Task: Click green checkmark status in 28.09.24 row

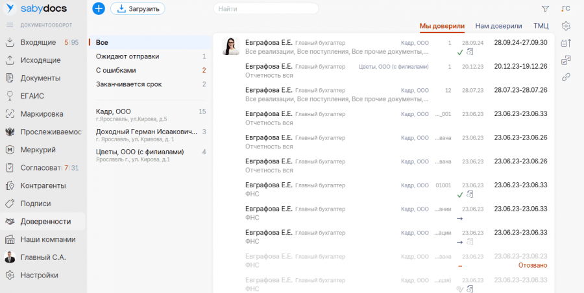Action: 460,53
